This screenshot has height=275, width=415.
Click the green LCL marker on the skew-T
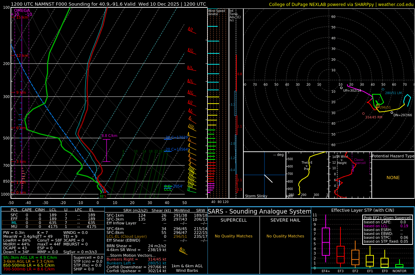pyautogui.click(x=168, y=189)
